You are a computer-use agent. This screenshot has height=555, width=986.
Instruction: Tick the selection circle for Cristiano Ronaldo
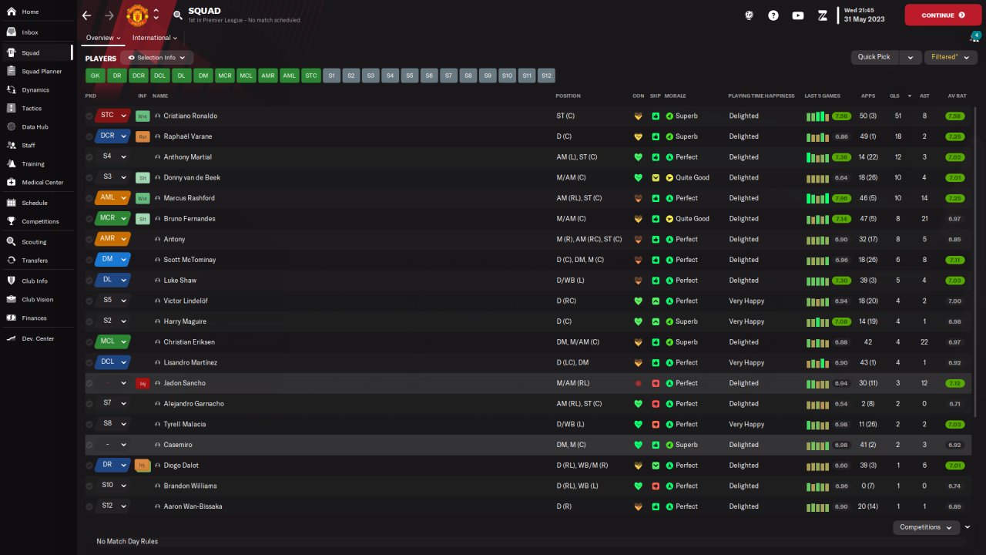tap(89, 116)
